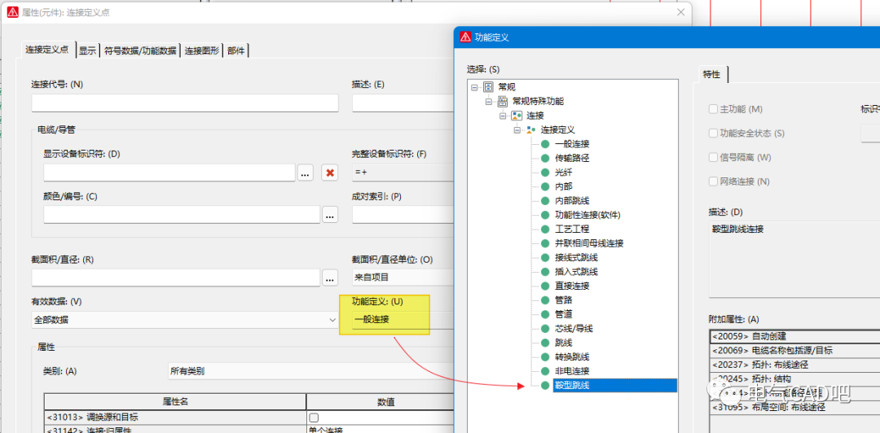Viewport: 880px width, 433px height.
Task: Toggle the 信号隔离 (W) checkbox
Action: pos(713,158)
